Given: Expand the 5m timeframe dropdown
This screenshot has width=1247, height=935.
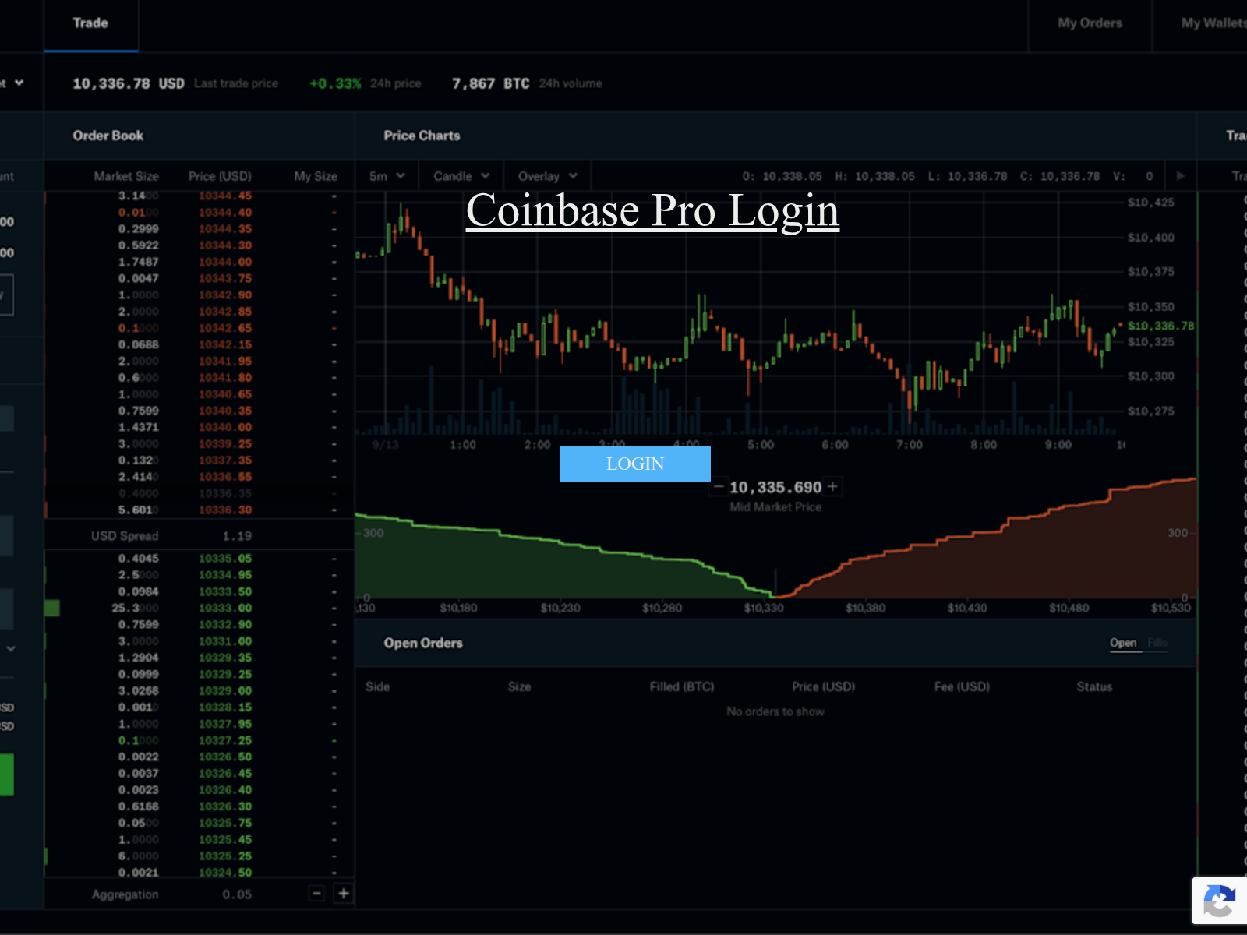Looking at the screenshot, I should [x=387, y=176].
